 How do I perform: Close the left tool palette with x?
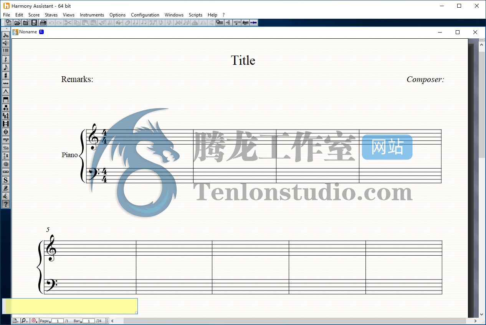(x=6, y=29)
